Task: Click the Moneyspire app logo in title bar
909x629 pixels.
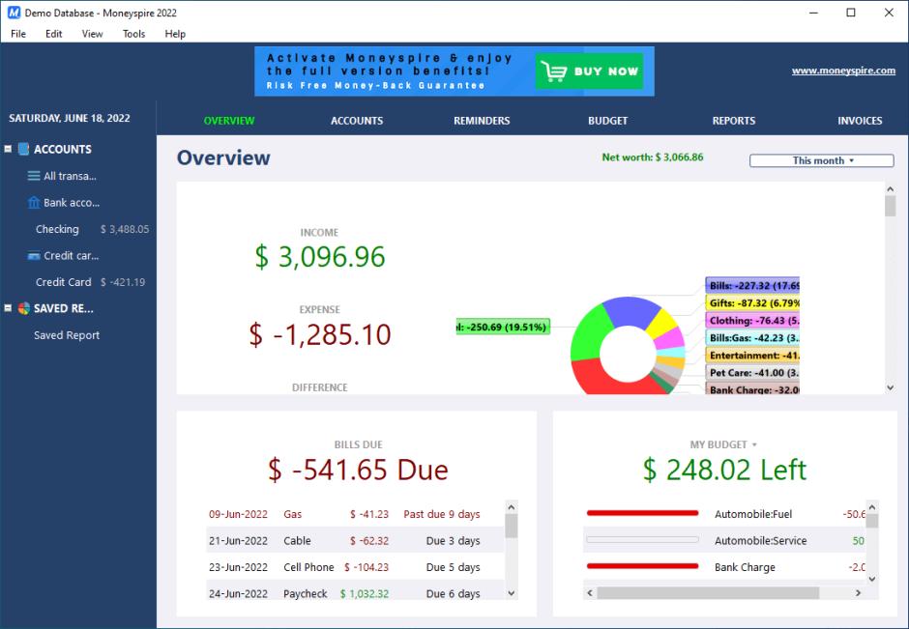Action: click(x=14, y=13)
